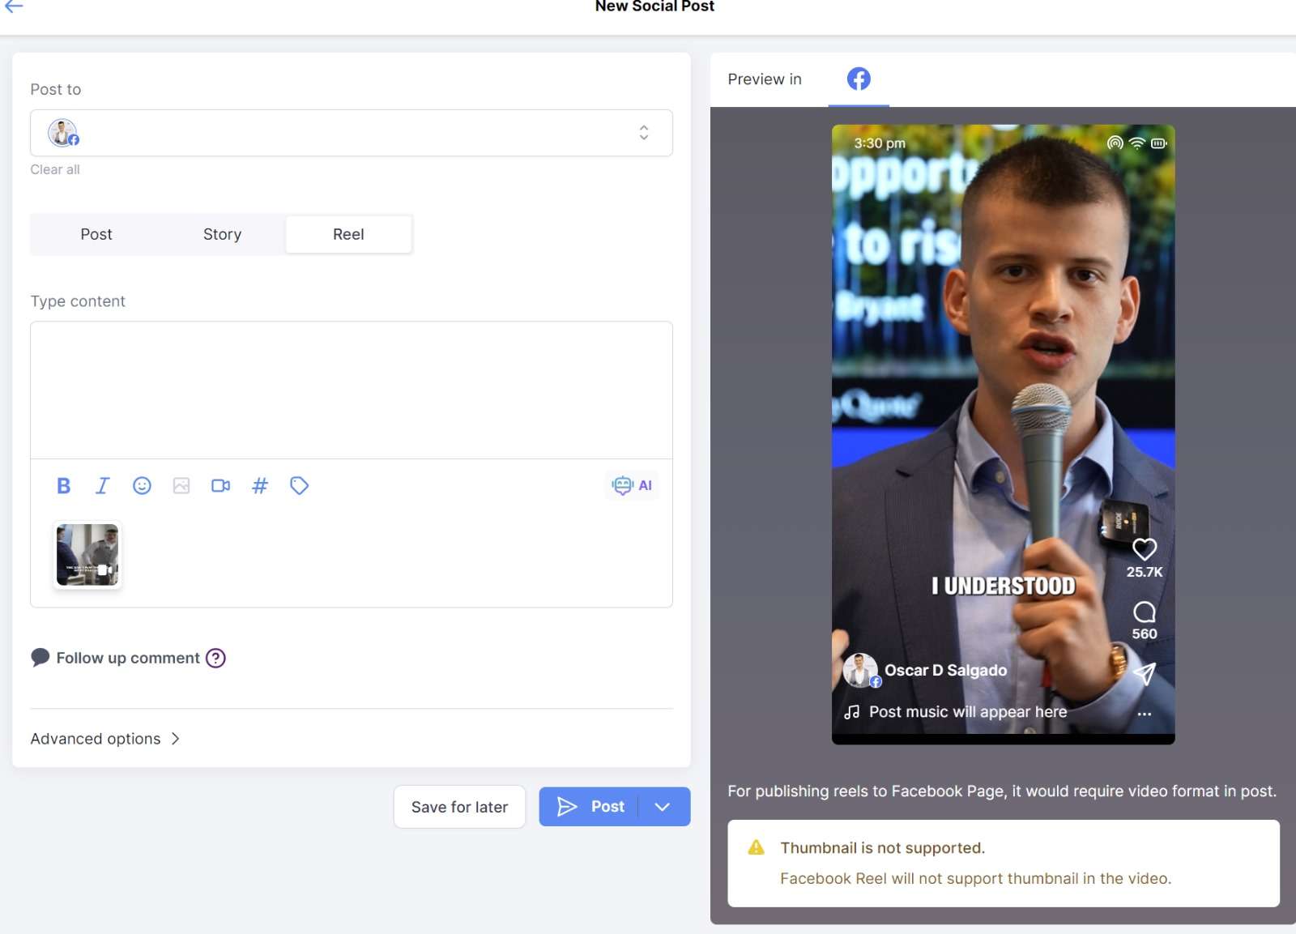This screenshot has width=1296, height=934.
Task: Open the emoji picker
Action: [x=142, y=486]
